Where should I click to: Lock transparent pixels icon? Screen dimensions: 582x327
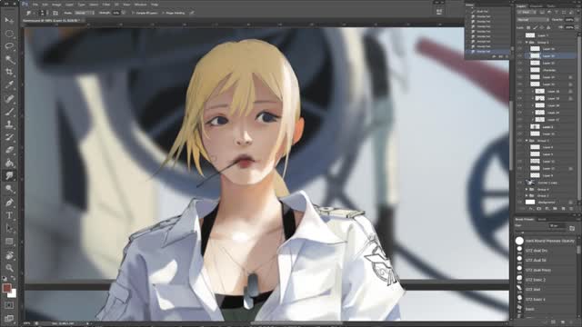click(528, 27)
